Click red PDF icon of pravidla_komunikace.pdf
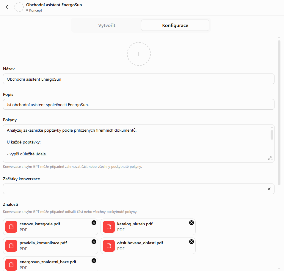This screenshot has height=271, width=284. coord(11,246)
